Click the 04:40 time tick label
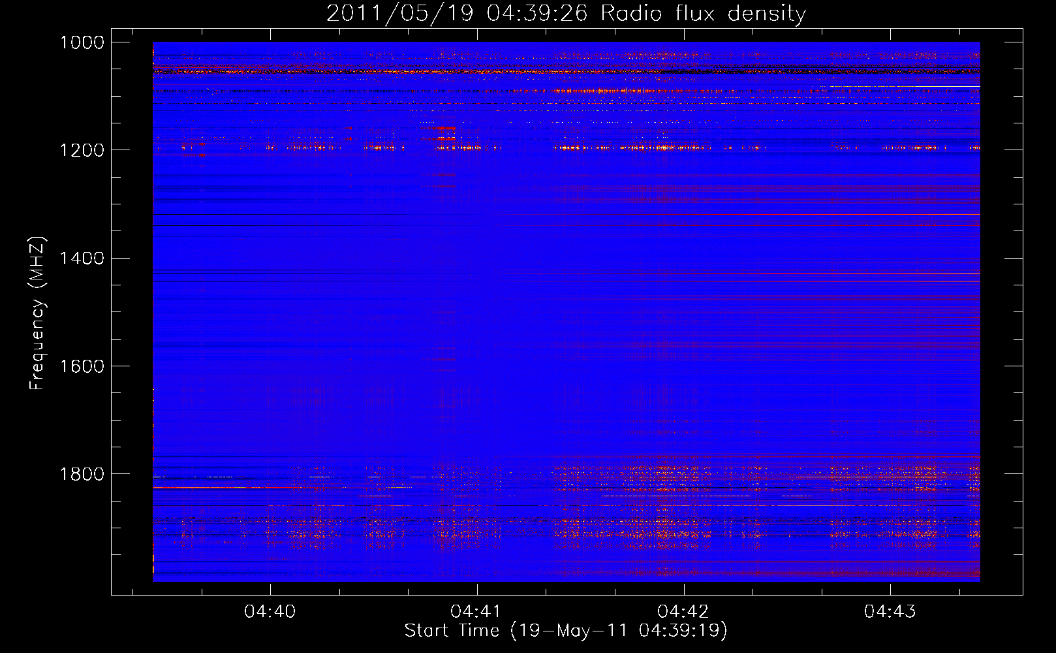The width and height of the screenshot is (1056, 653). [270, 612]
